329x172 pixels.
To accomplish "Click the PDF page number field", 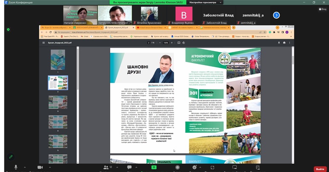I will point(149,43).
